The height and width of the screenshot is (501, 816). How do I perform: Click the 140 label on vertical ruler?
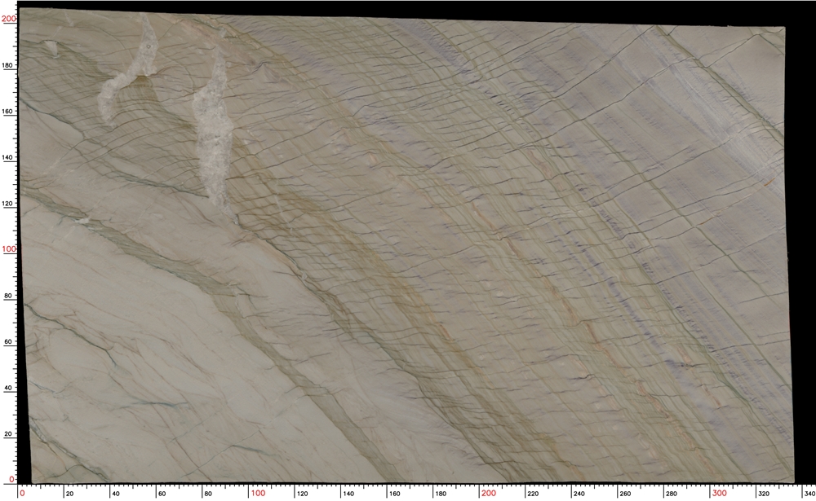coord(8,157)
